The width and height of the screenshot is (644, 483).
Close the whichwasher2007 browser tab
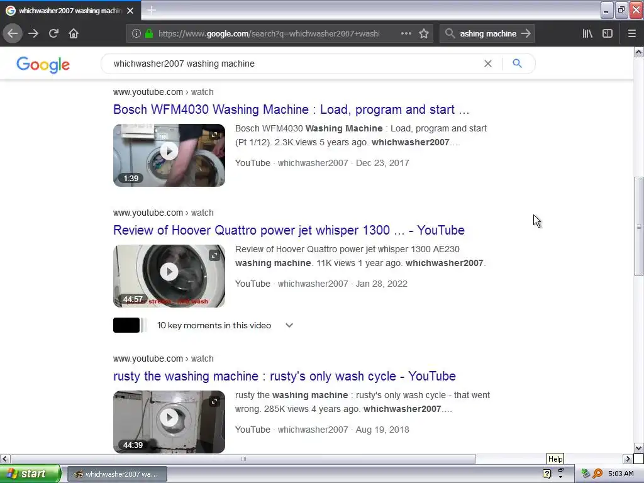tap(130, 11)
